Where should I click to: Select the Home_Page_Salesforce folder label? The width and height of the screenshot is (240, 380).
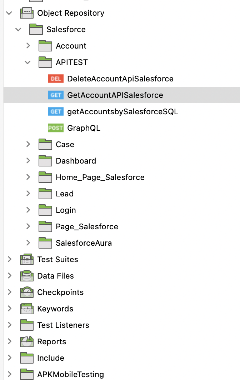pyautogui.click(x=100, y=177)
